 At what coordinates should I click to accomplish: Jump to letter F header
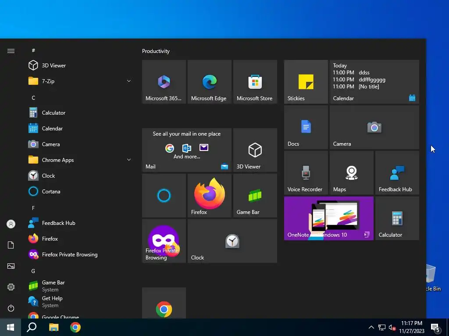33,208
